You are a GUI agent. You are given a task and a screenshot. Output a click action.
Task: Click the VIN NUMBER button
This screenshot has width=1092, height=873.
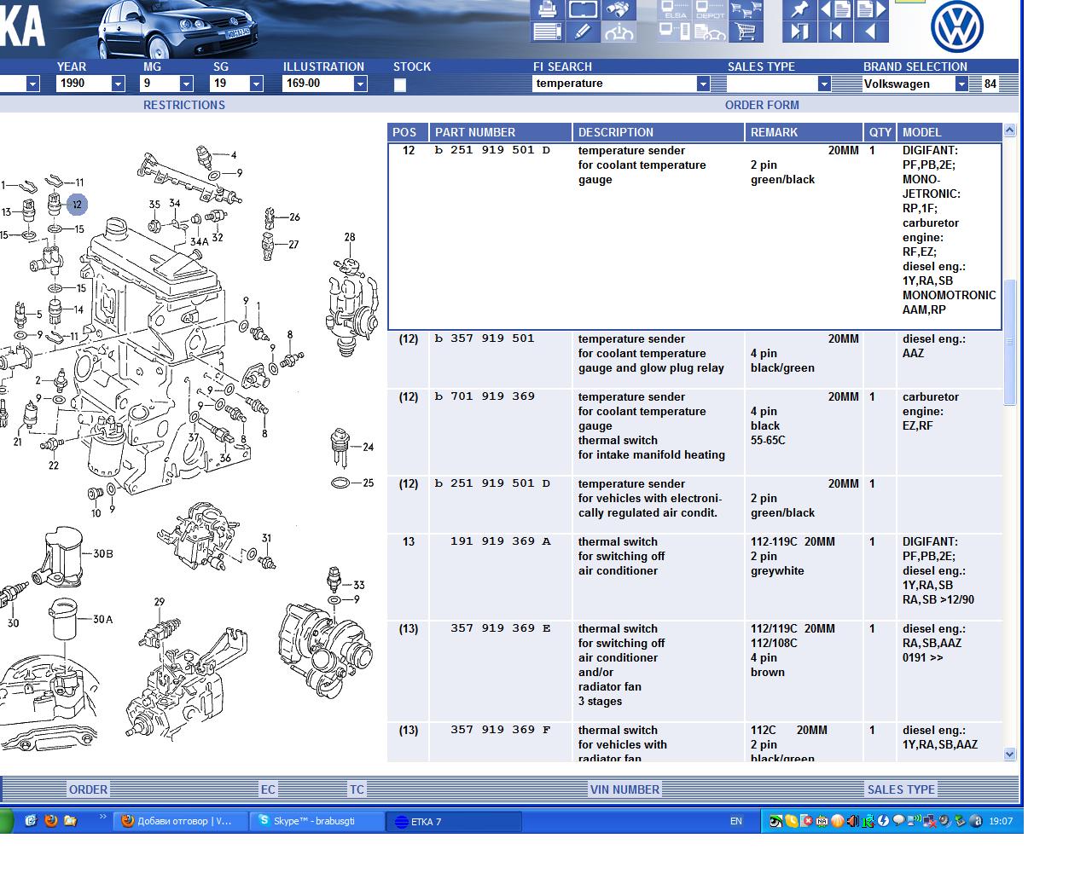point(624,789)
